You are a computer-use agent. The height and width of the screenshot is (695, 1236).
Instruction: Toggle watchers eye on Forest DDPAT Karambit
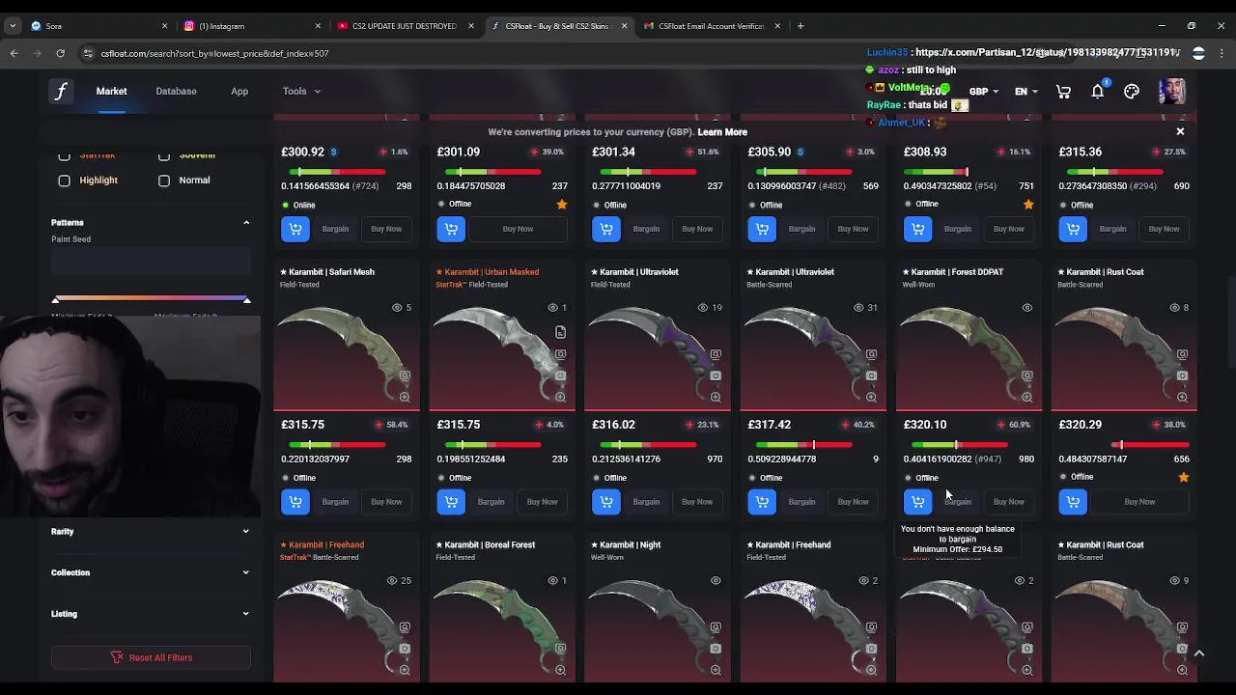(x=1026, y=308)
